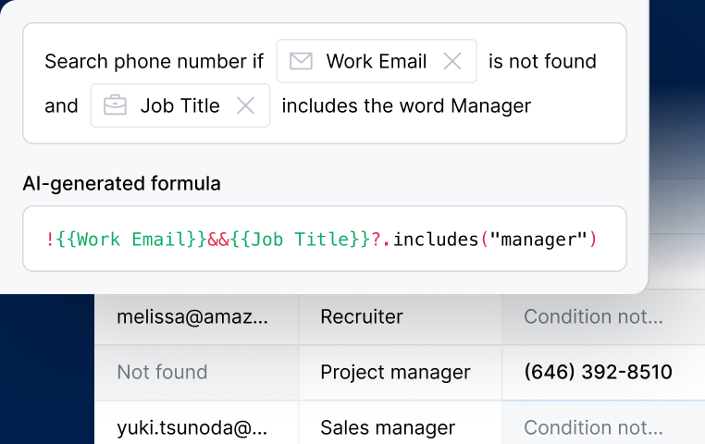Open the yuki.tsunoda@... email cell
The height and width of the screenshot is (444, 705).
coord(193,427)
